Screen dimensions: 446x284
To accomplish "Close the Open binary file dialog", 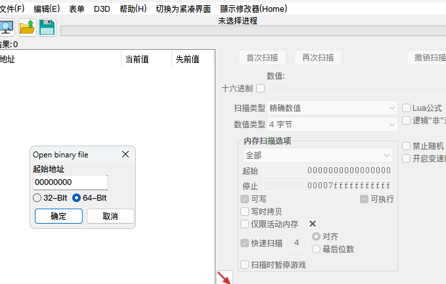I will (x=125, y=154).
